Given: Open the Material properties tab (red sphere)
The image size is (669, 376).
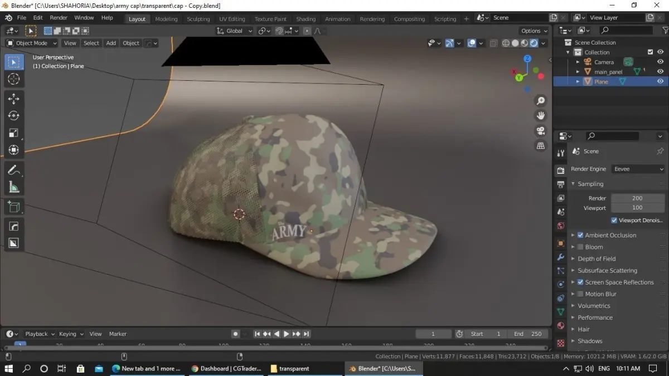Looking at the screenshot, I should tap(561, 326).
